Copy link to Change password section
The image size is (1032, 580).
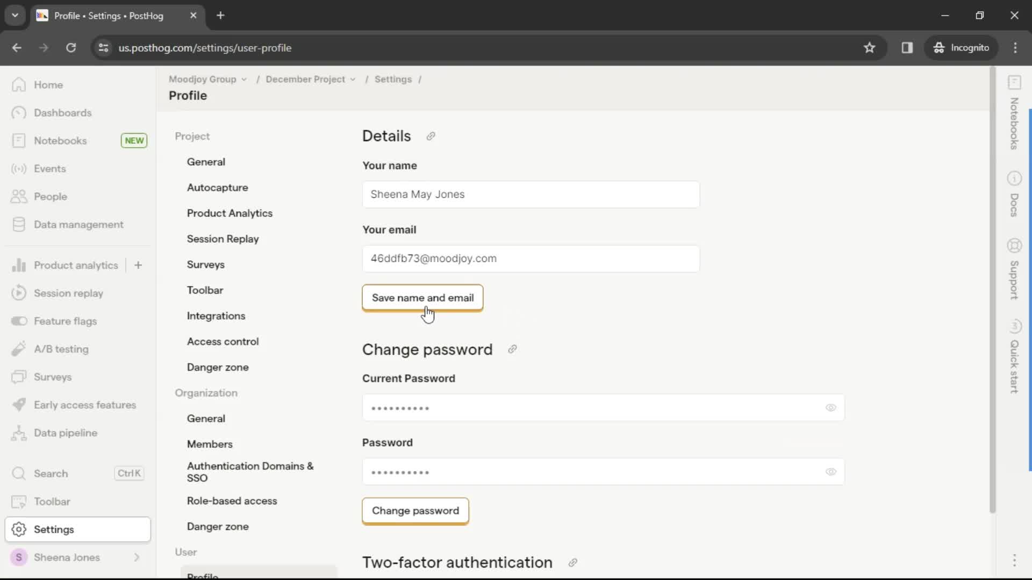[512, 350]
